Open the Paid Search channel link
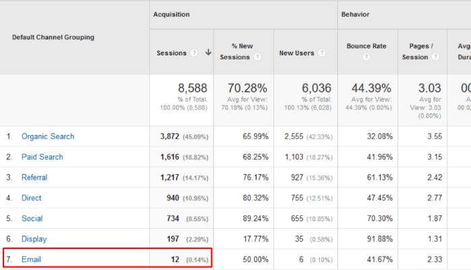 [43, 157]
